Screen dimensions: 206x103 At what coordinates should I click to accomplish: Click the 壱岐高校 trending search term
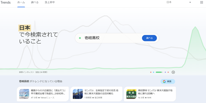92,38
